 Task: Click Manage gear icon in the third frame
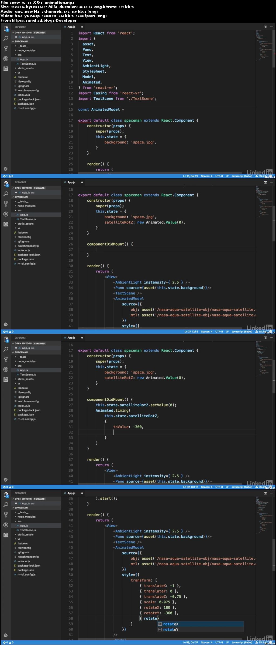pos(6,480)
